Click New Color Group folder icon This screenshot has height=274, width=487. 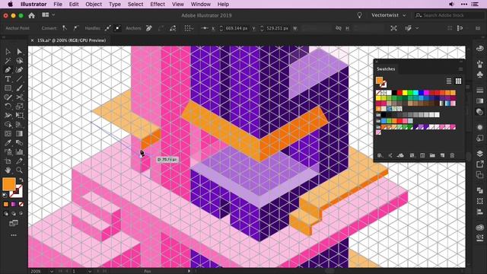point(432,155)
